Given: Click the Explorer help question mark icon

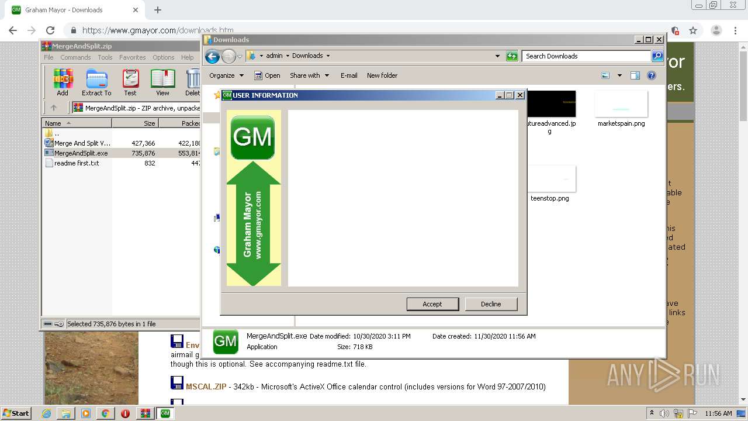Looking at the screenshot, I should pos(652,75).
